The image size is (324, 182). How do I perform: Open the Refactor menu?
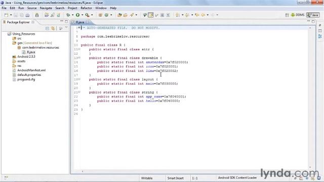(86, 8)
